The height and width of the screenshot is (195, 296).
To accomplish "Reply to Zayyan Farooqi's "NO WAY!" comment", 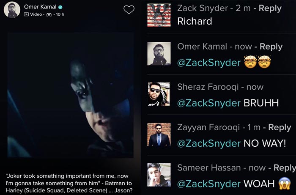I will 280,127.
